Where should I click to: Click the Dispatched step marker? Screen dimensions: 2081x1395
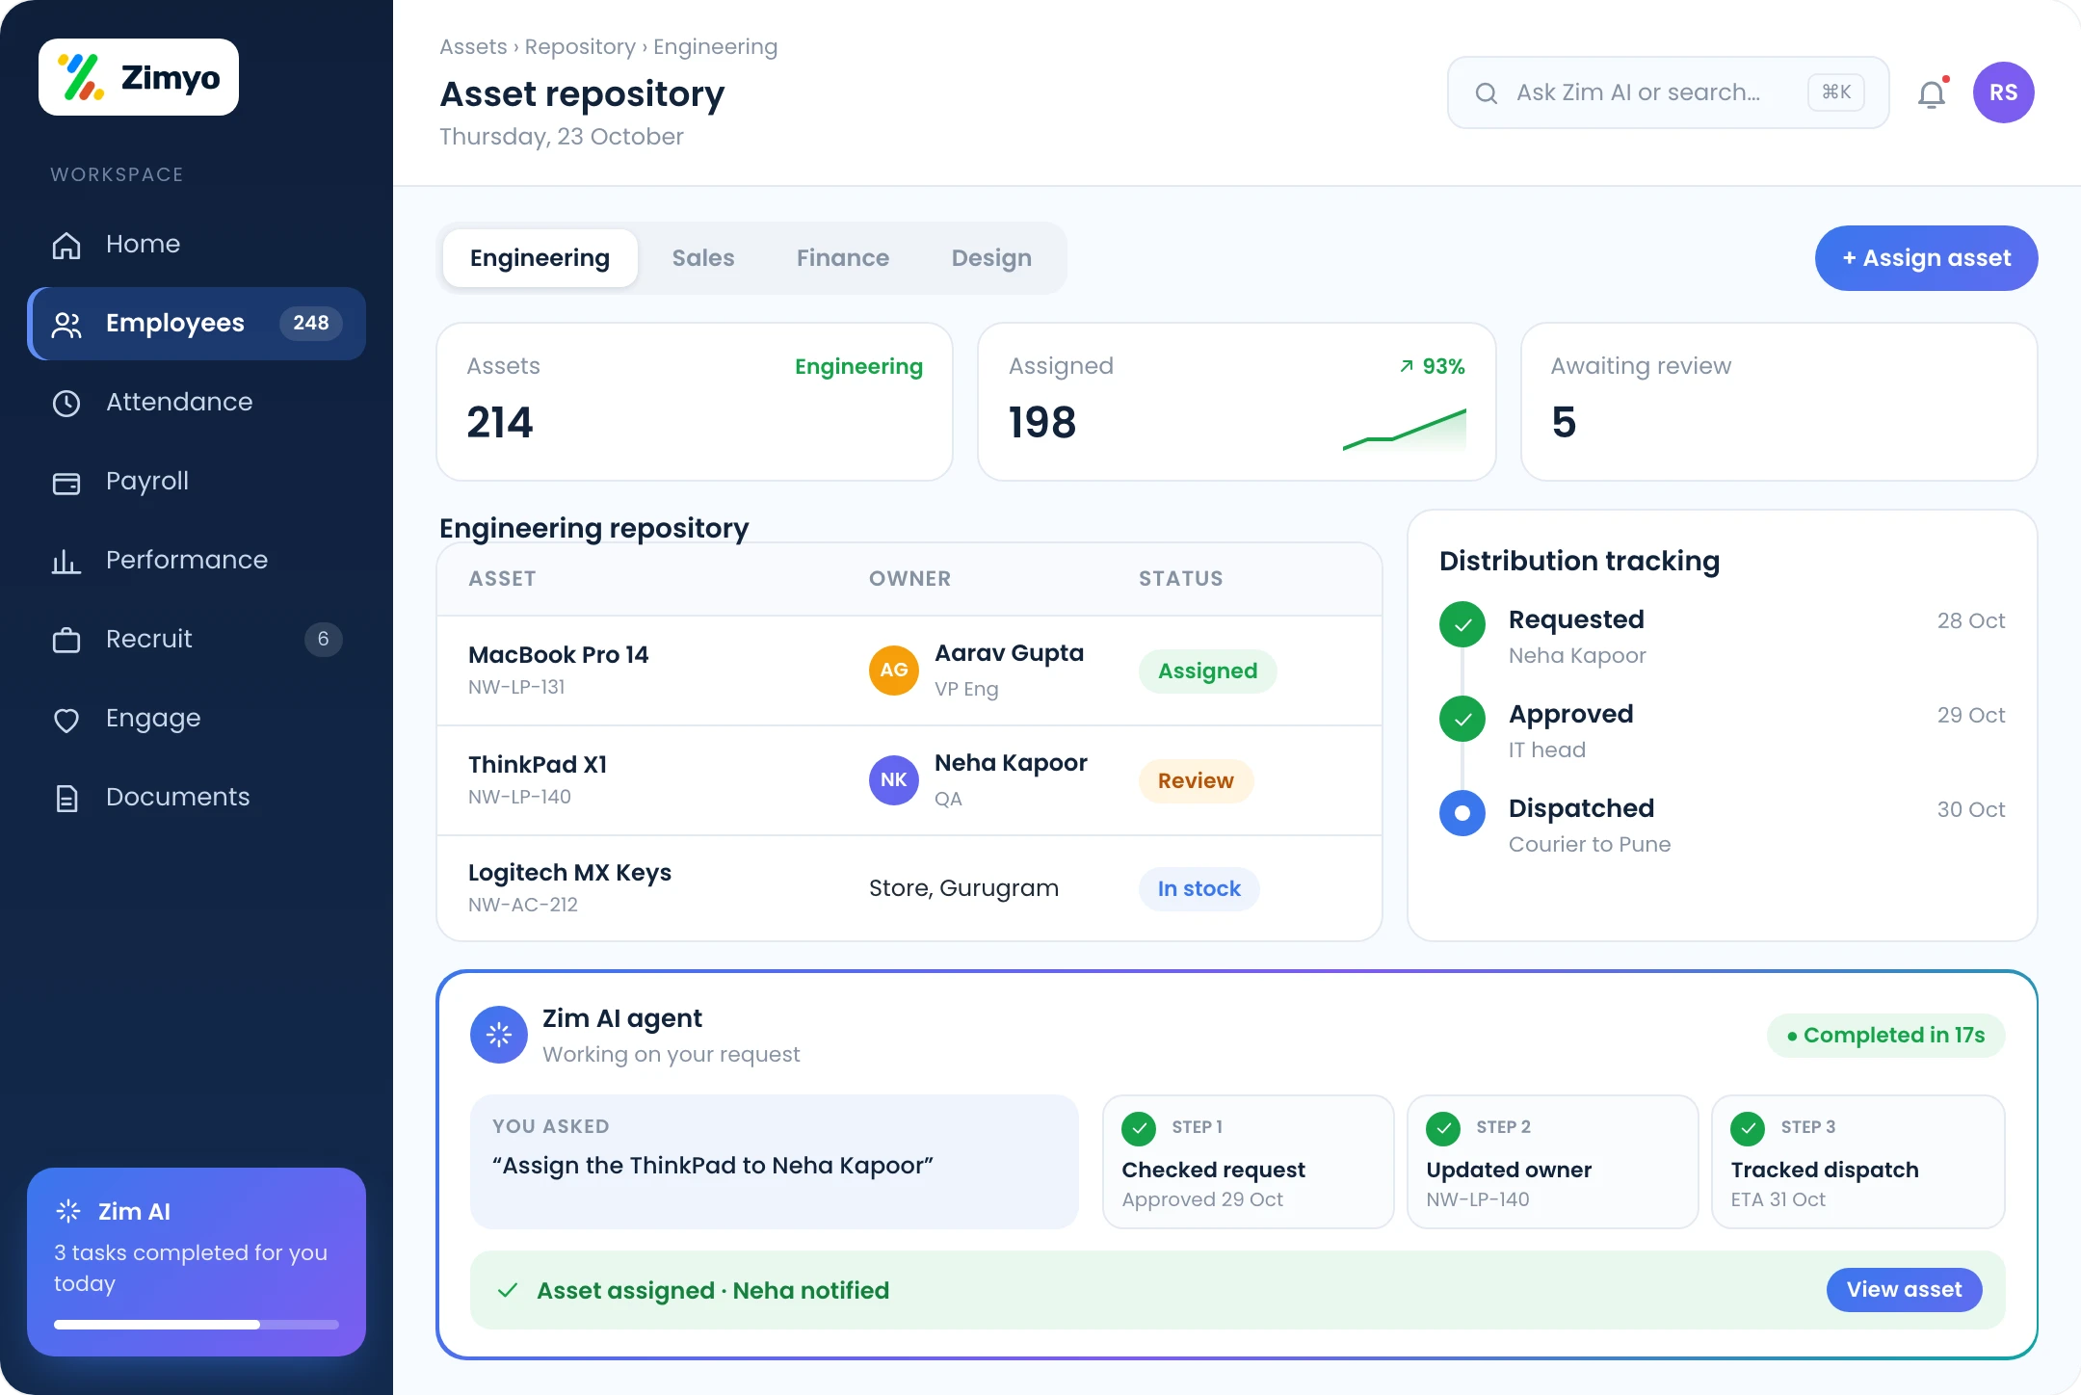1462,813
